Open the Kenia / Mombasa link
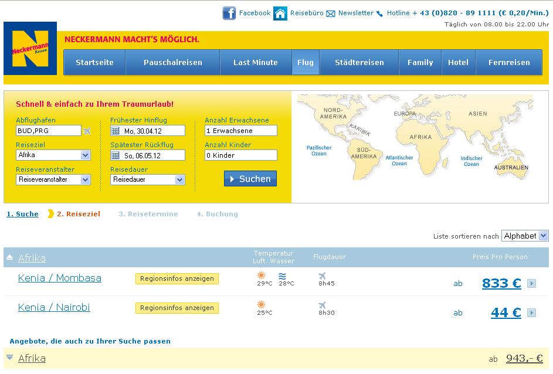This screenshot has height=374, width=553. 60,278
